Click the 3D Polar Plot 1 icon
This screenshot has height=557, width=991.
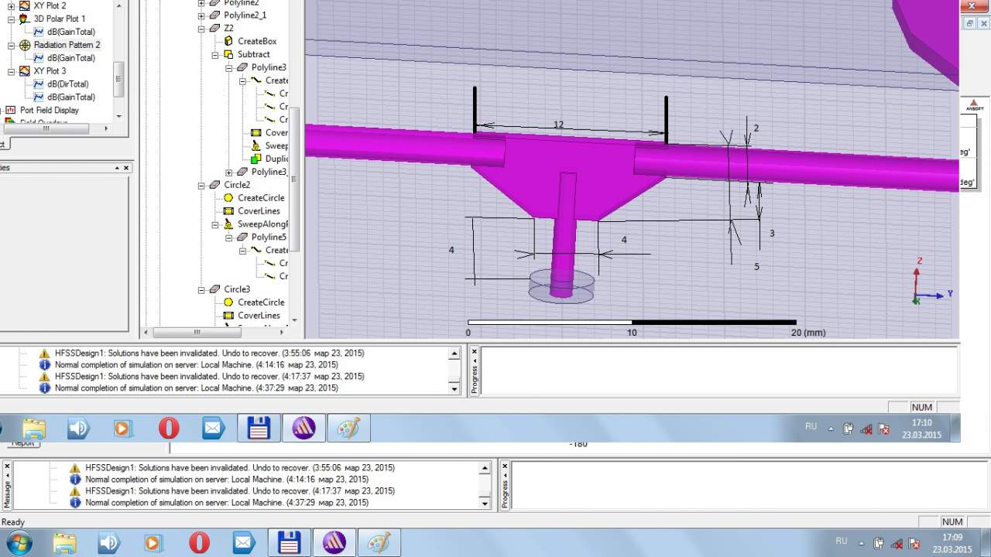click(x=25, y=19)
